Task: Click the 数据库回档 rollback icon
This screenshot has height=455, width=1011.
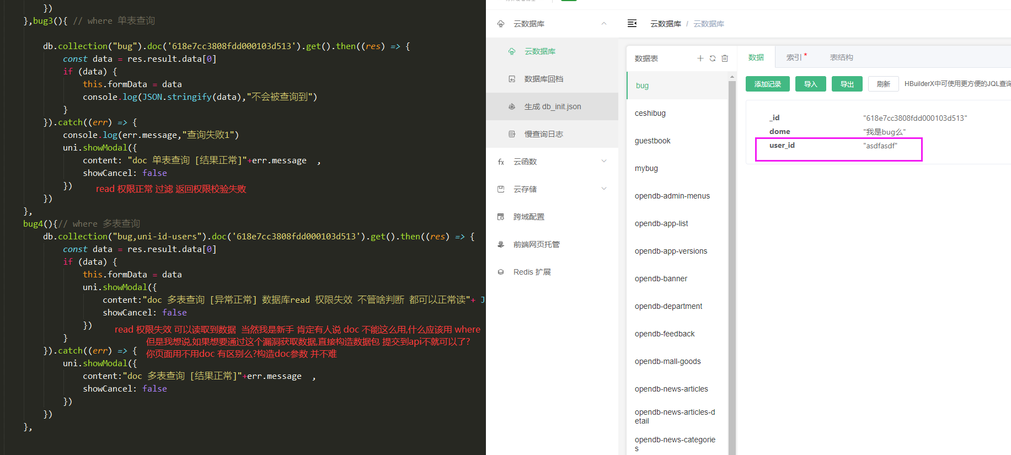Action: 512,79
